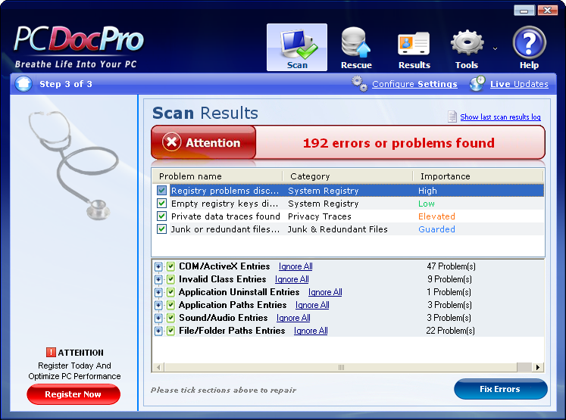
Task: Uncheck the Sound/Audio Entries checkbox
Action: coord(170,318)
